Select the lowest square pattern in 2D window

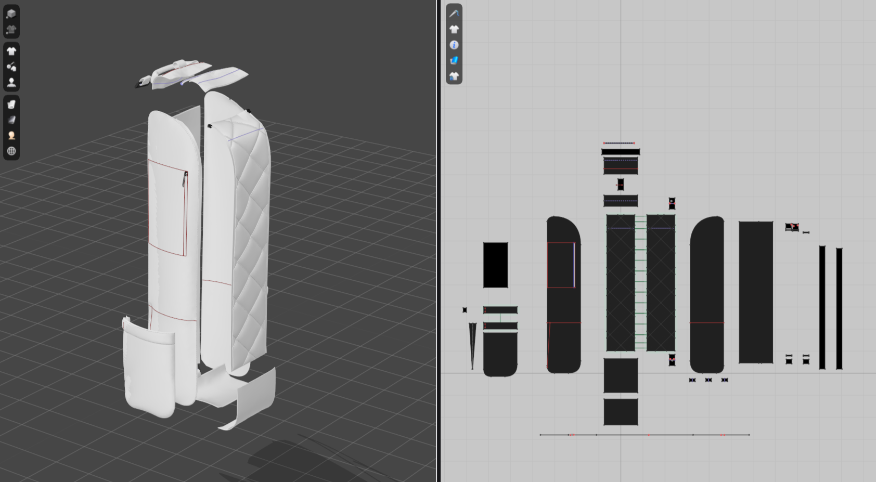621,412
